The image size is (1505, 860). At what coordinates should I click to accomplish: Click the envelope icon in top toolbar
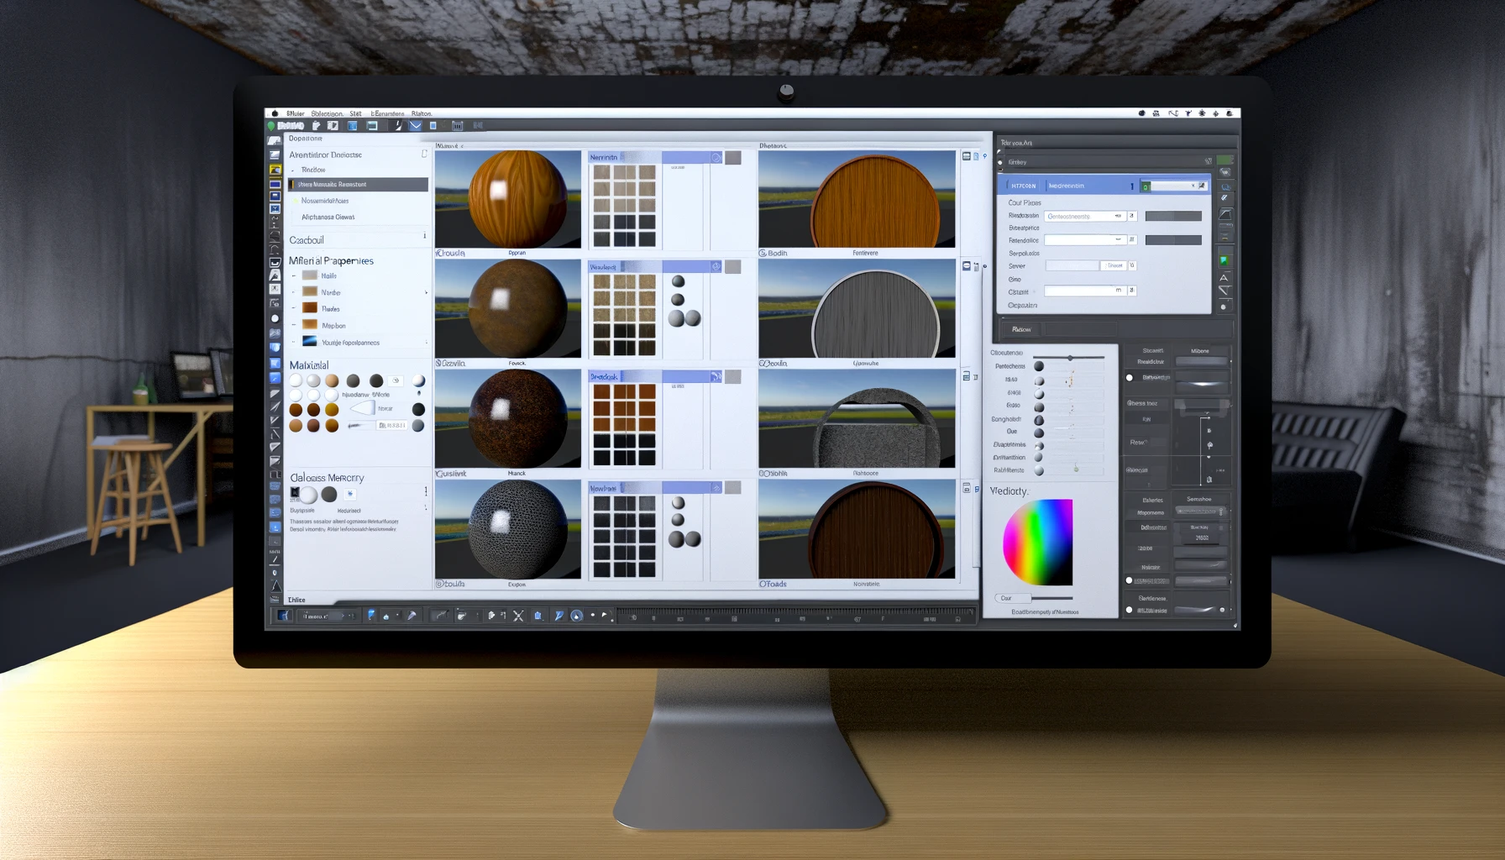click(415, 126)
